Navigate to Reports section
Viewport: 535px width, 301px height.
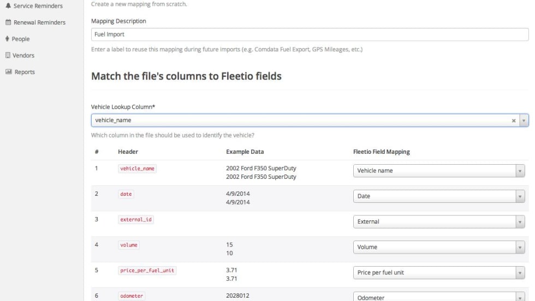coord(25,72)
